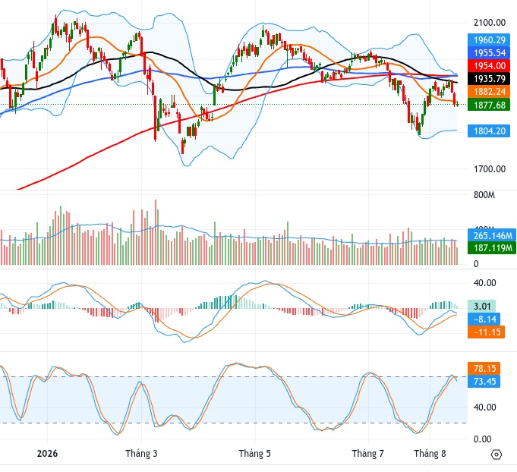This screenshot has height=472, width=517.
Task: Select the Tháng 7 time axis label
Action: click(368, 454)
